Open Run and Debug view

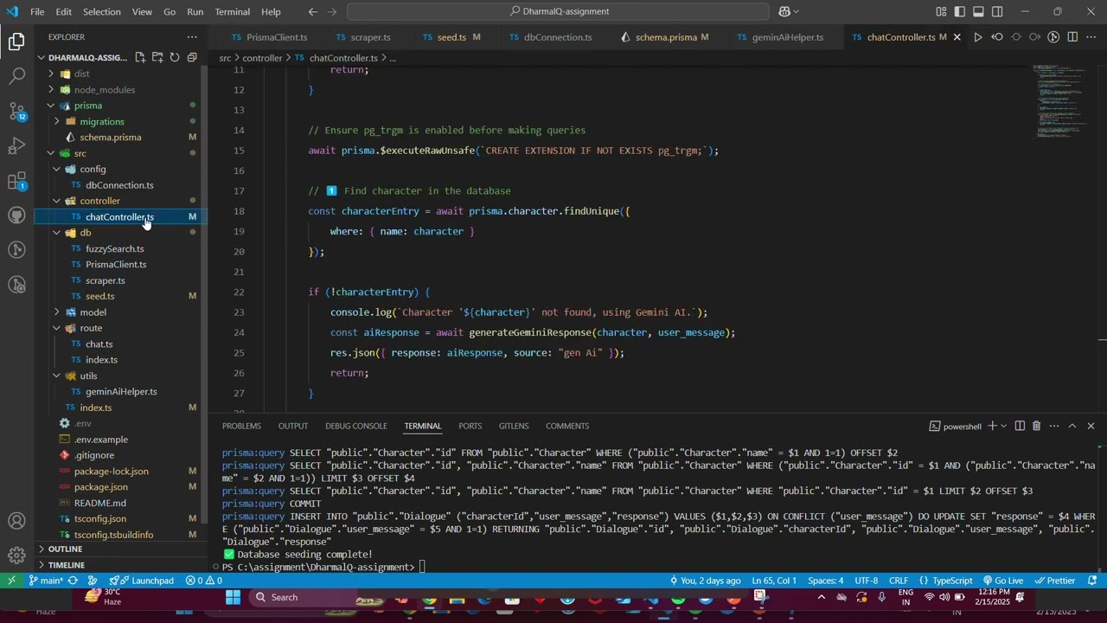point(16,145)
